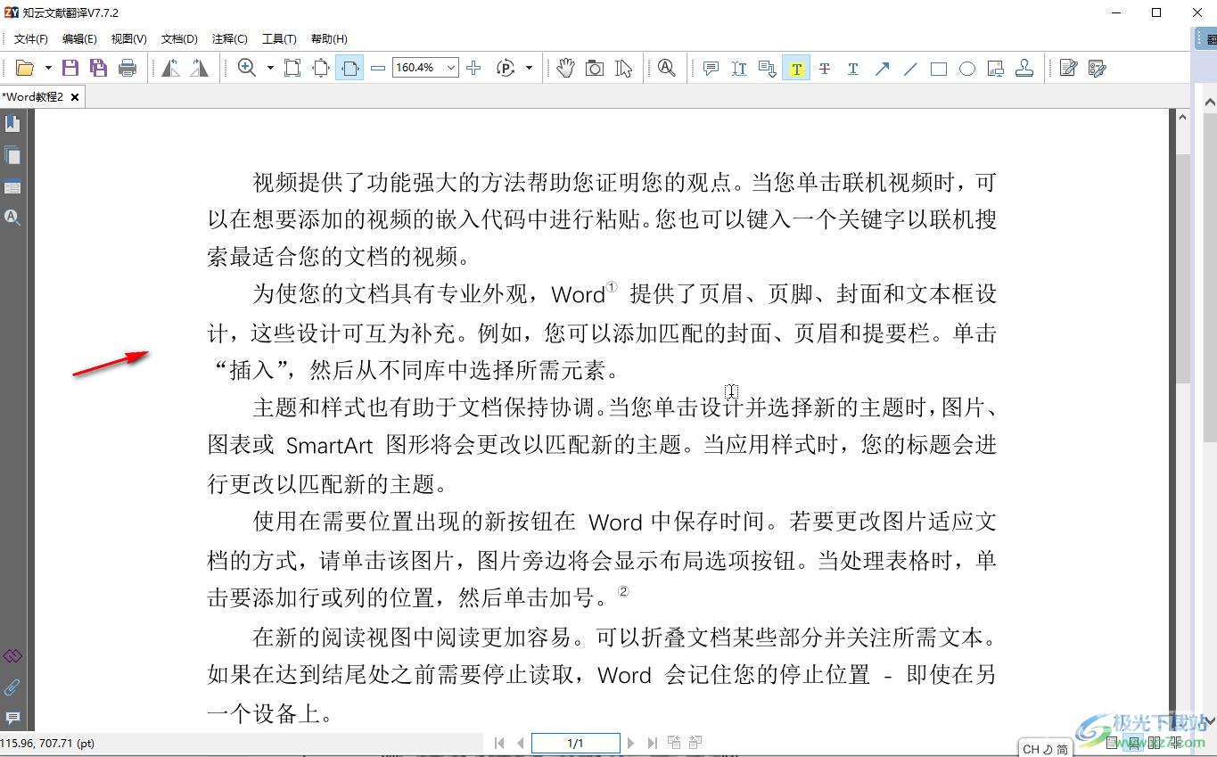Open the 160.4% zoom level combo box

click(425, 68)
